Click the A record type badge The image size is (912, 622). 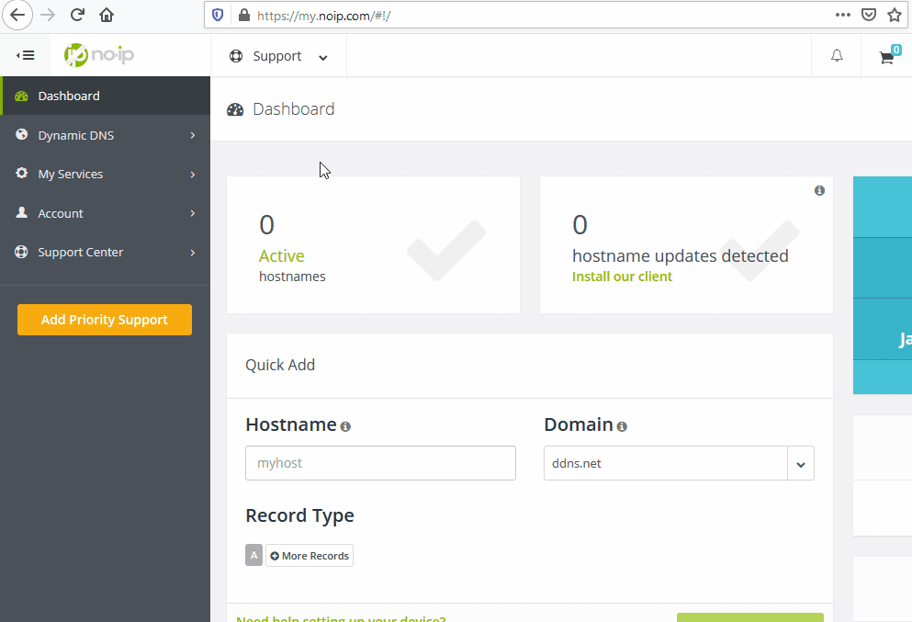click(x=253, y=555)
